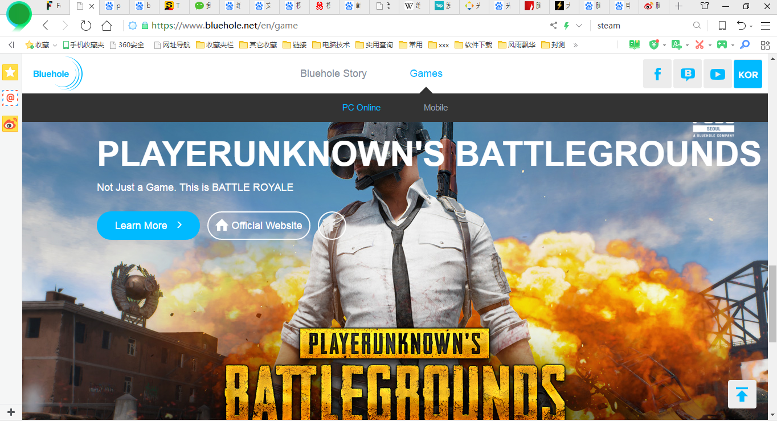
Task: Click the vertical page scrollbar thumb
Action: [x=772, y=304]
